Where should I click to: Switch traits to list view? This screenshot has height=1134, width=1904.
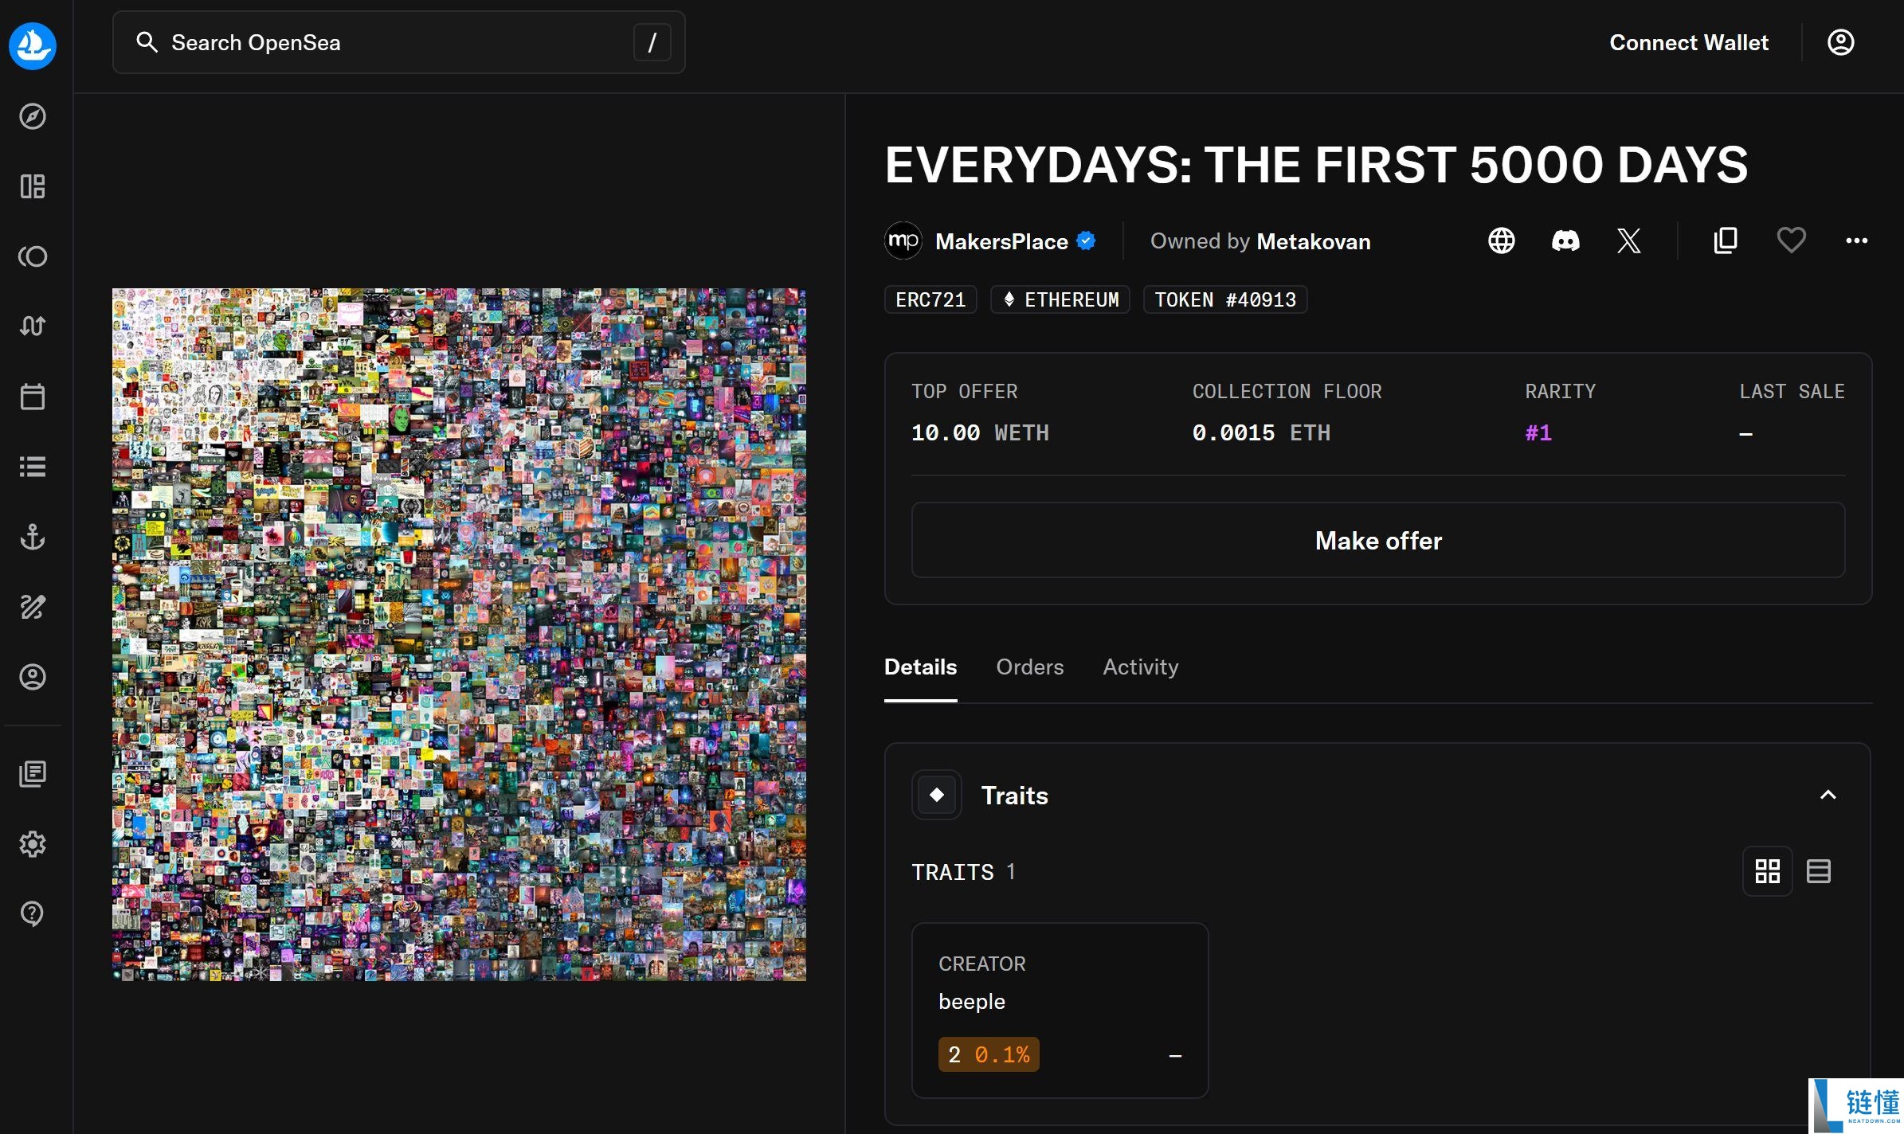[x=1819, y=871]
